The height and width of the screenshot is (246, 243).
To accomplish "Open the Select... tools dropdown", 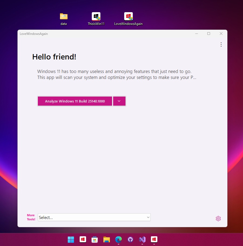I will pos(94,217).
